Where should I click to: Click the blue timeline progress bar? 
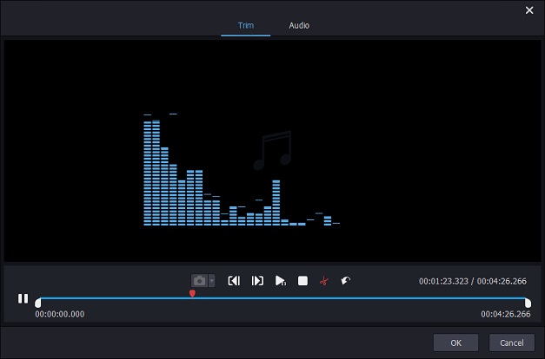[282, 298]
